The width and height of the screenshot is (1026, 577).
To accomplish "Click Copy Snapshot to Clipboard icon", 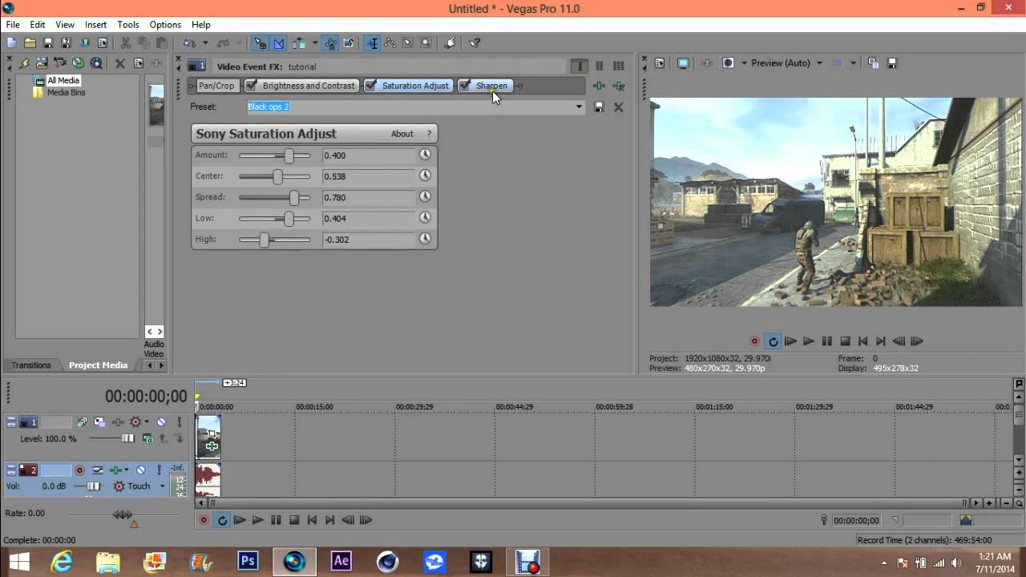I will [x=873, y=63].
